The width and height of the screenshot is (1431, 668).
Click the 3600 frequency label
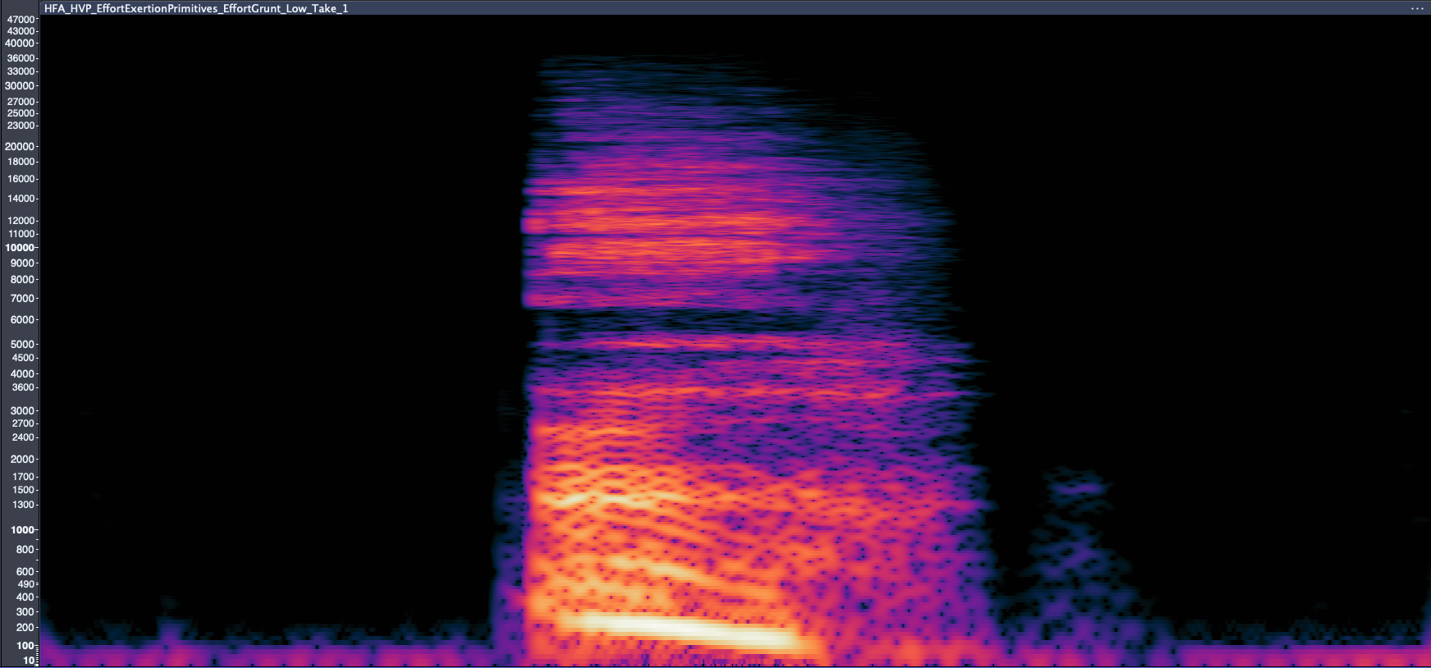[23, 387]
